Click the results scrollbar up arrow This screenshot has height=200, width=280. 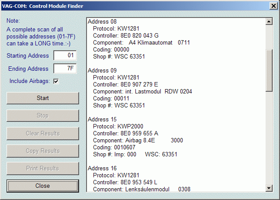pyautogui.click(x=269, y=21)
